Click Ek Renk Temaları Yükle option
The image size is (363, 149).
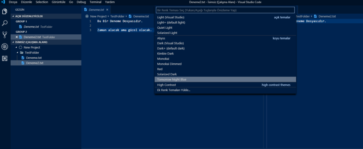[x=225, y=90]
